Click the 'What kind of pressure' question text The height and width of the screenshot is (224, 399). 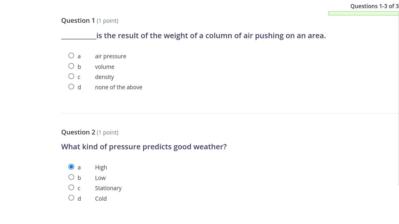click(x=144, y=147)
